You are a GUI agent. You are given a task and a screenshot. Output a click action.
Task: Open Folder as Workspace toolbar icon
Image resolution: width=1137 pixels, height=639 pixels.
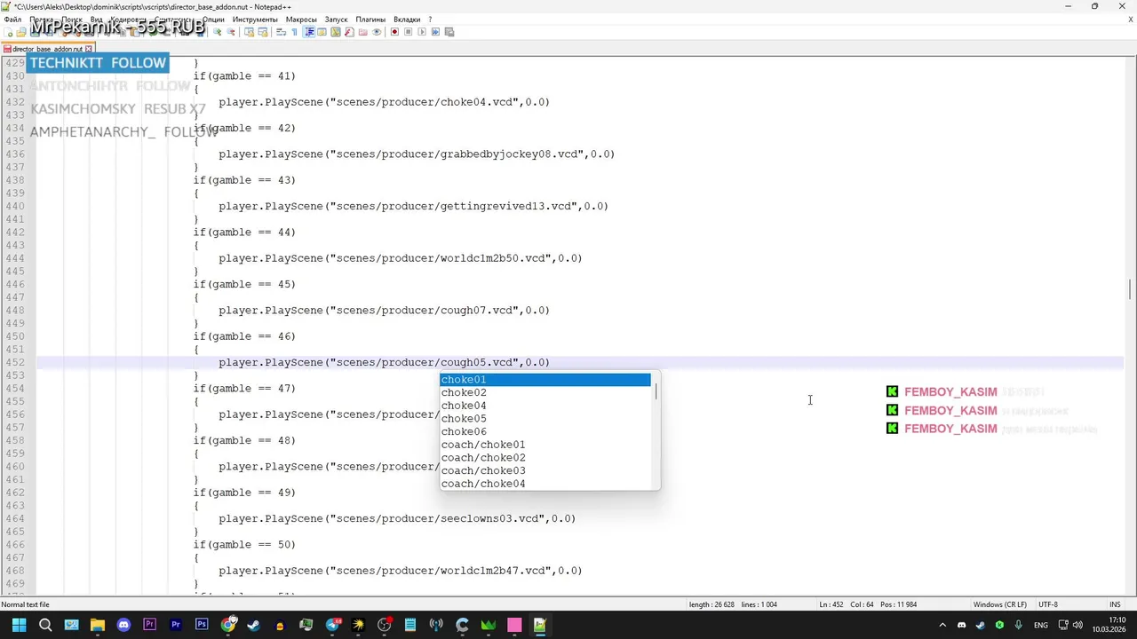[362, 32]
